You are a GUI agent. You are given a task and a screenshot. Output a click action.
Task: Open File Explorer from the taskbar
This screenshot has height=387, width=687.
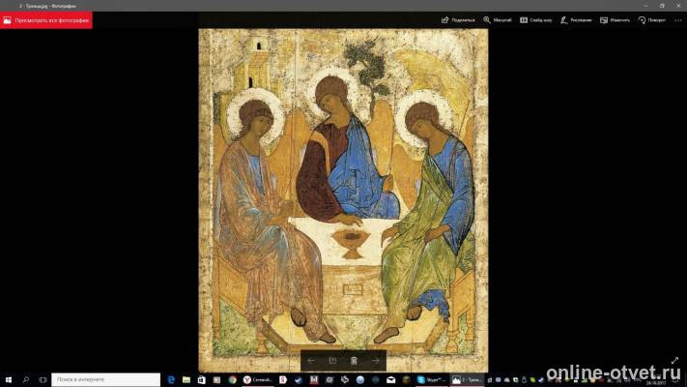pyautogui.click(x=186, y=379)
